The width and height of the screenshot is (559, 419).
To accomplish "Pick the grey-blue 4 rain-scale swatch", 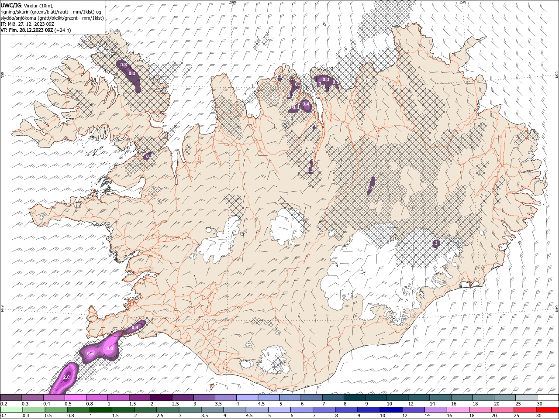I will [235, 410].
